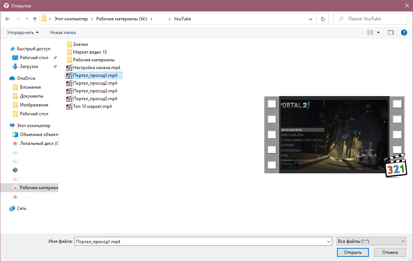Select file Настройка канала.mp4
Screen dimensions: 413x262
click(x=93, y=68)
